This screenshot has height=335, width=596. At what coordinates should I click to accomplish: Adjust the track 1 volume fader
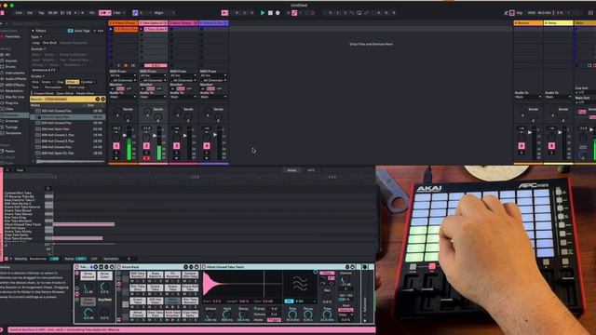(x=125, y=135)
